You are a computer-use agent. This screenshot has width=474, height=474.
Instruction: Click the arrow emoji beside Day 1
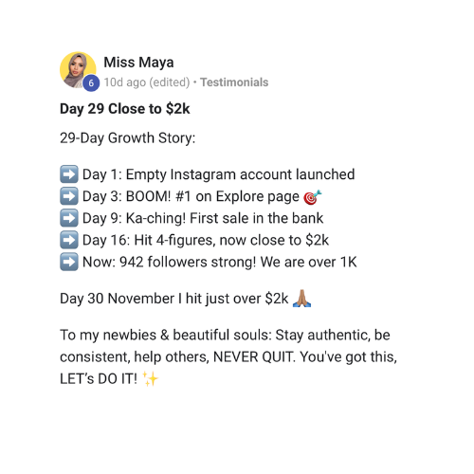click(x=69, y=174)
